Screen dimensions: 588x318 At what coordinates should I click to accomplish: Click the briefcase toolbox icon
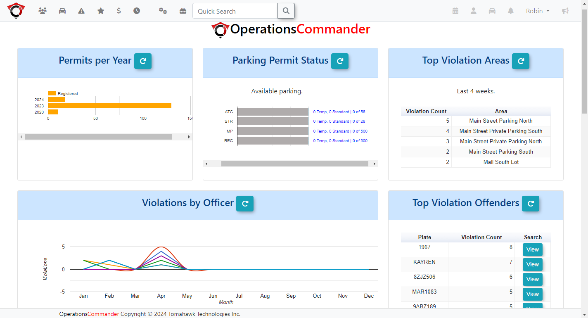[183, 11]
